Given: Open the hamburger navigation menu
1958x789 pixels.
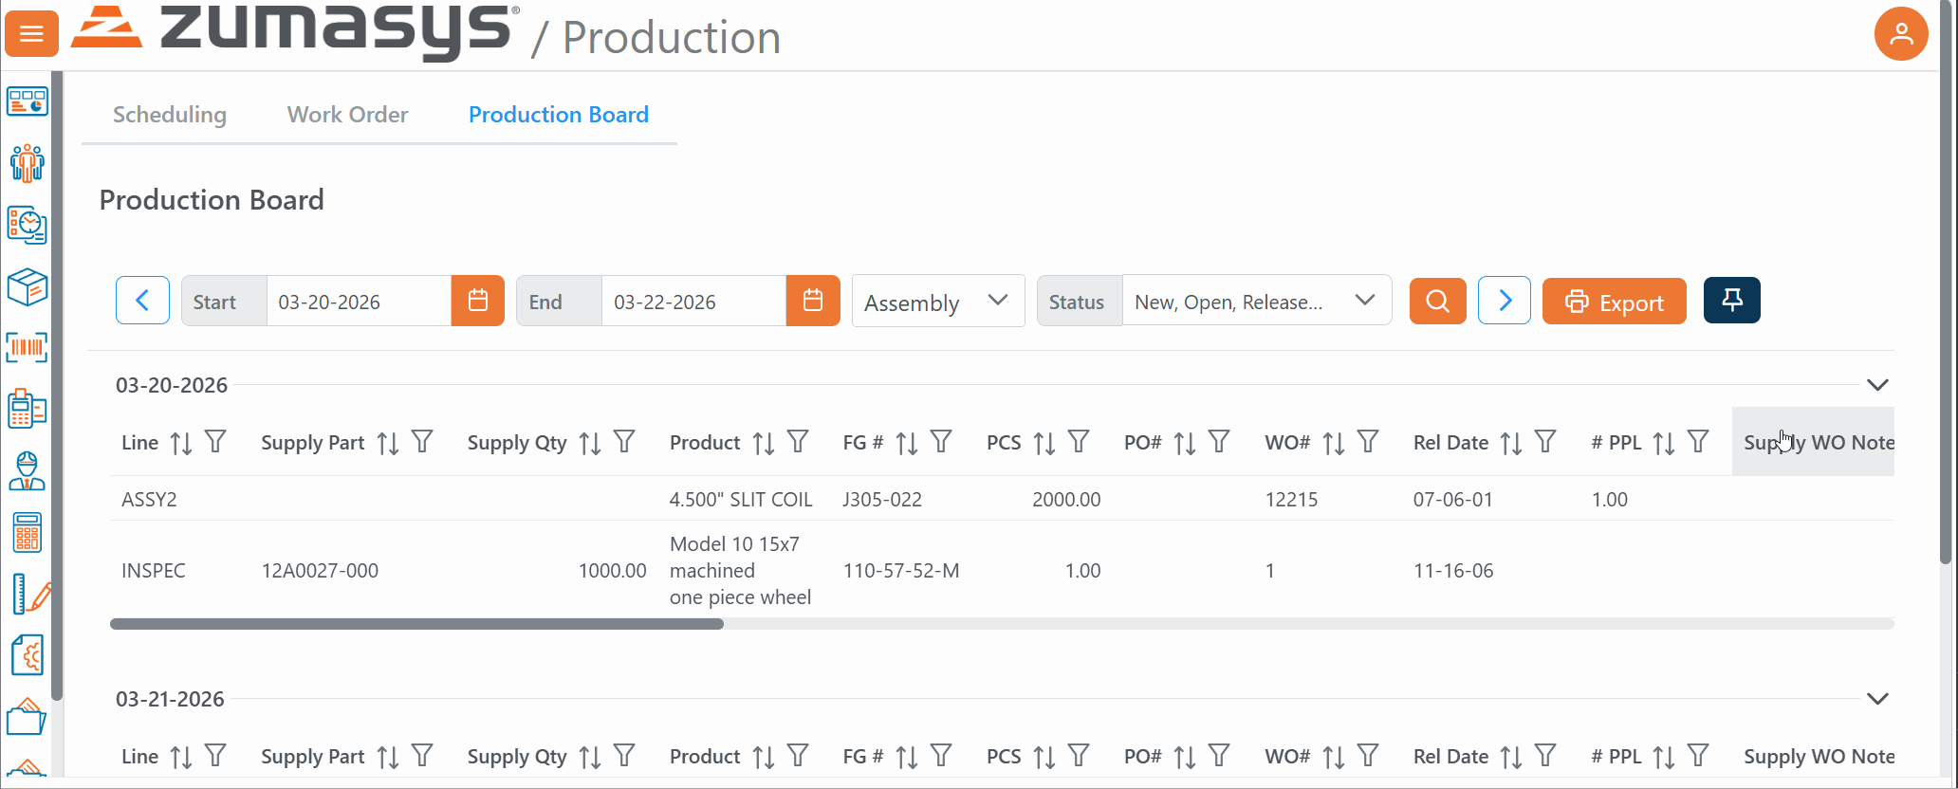Looking at the screenshot, I should (x=31, y=34).
